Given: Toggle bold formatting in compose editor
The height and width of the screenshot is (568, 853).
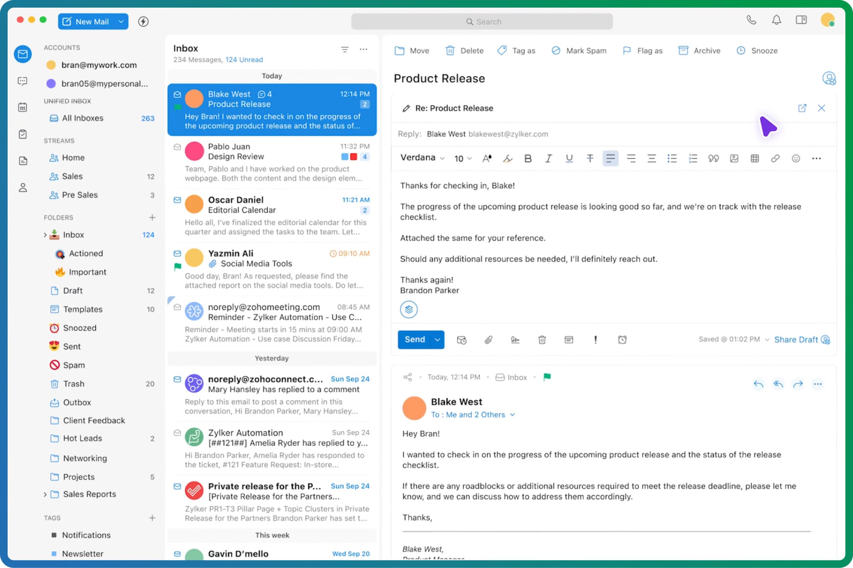Looking at the screenshot, I should 529,158.
